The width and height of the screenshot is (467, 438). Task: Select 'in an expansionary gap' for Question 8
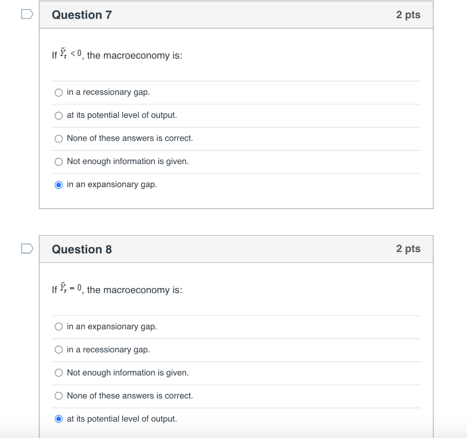(x=58, y=327)
